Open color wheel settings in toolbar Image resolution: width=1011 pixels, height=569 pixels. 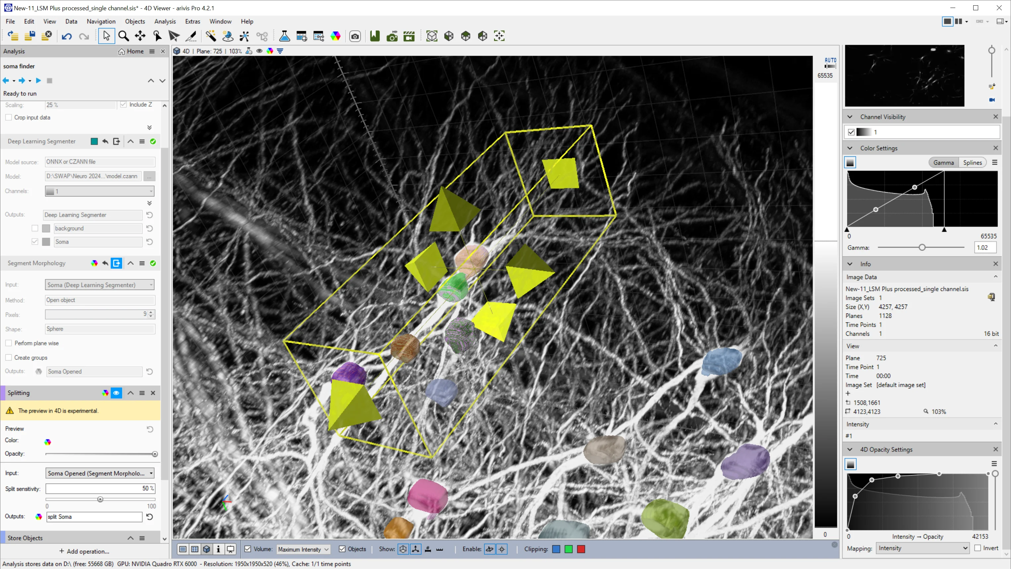point(335,36)
